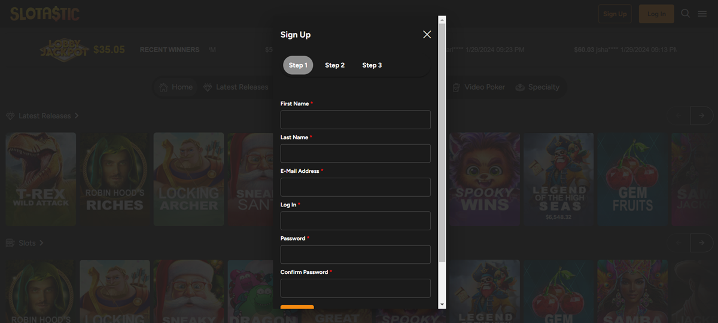Click the orange button below Confirm Password

pos(297,307)
